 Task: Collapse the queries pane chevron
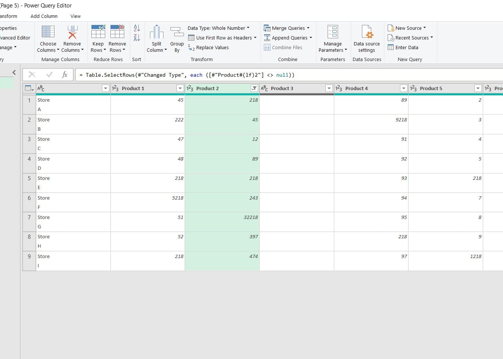[x=14, y=73]
